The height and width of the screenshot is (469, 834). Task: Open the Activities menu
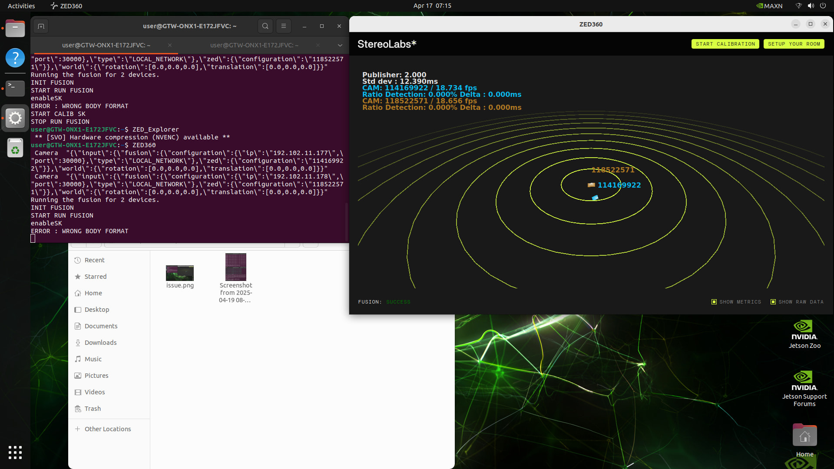21,6
